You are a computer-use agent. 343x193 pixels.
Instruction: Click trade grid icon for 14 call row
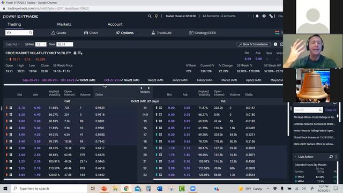click(11, 108)
